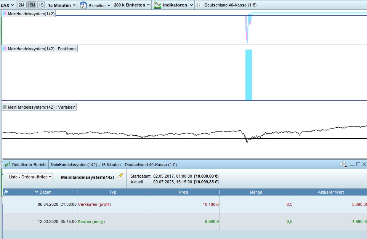Screen dimensions: 367x239
Task: Click the Deutschland 40-Kassa (1 €) chart title
Action: [x=230, y=5]
